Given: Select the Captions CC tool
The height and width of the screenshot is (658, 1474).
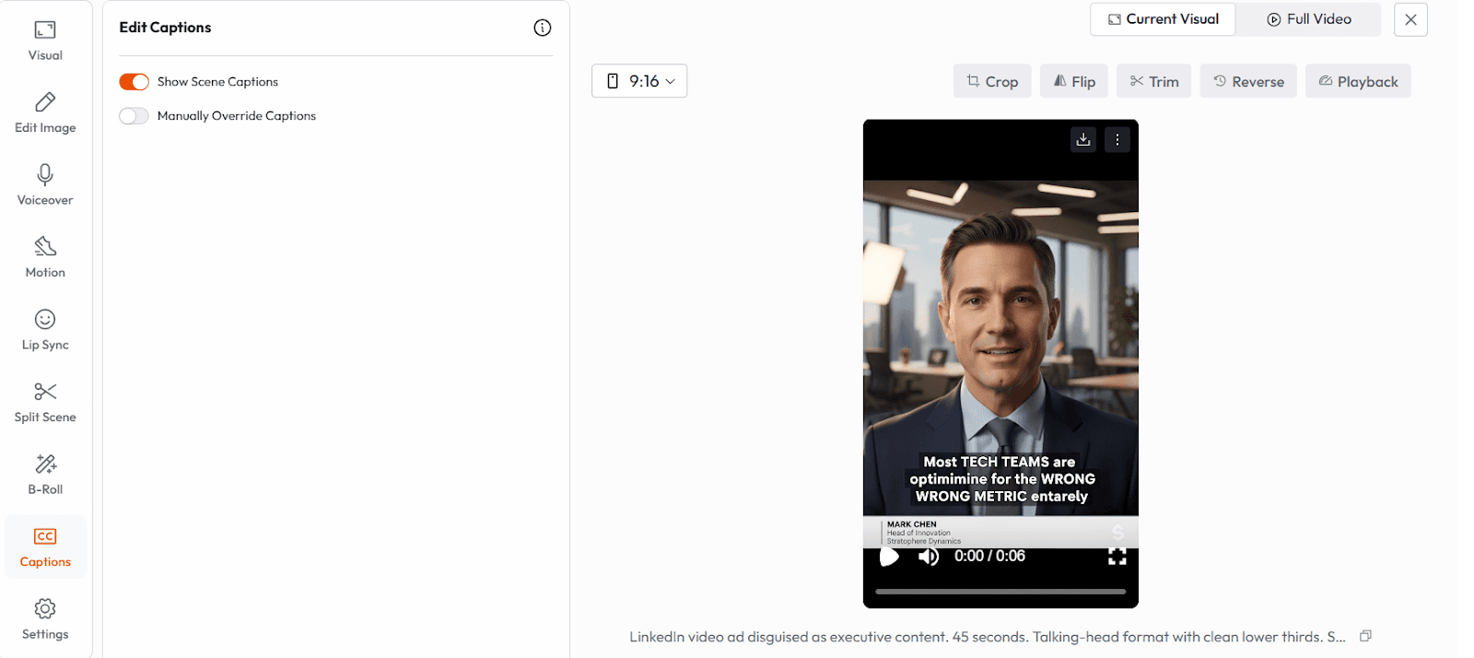Looking at the screenshot, I should (x=45, y=547).
